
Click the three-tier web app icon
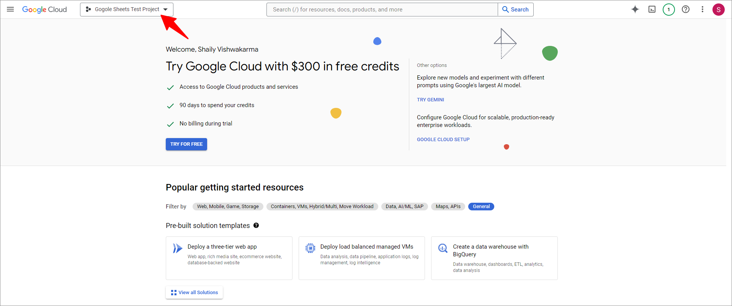point(177,248)
